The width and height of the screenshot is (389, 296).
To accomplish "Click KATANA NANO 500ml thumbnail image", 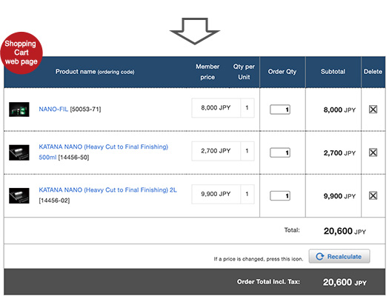I will coord(19,152).
